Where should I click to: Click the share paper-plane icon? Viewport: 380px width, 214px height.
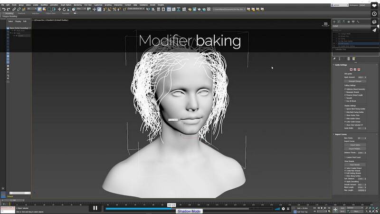374,30
